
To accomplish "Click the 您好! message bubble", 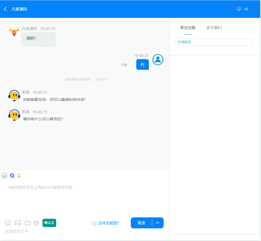I will [38, 39].
